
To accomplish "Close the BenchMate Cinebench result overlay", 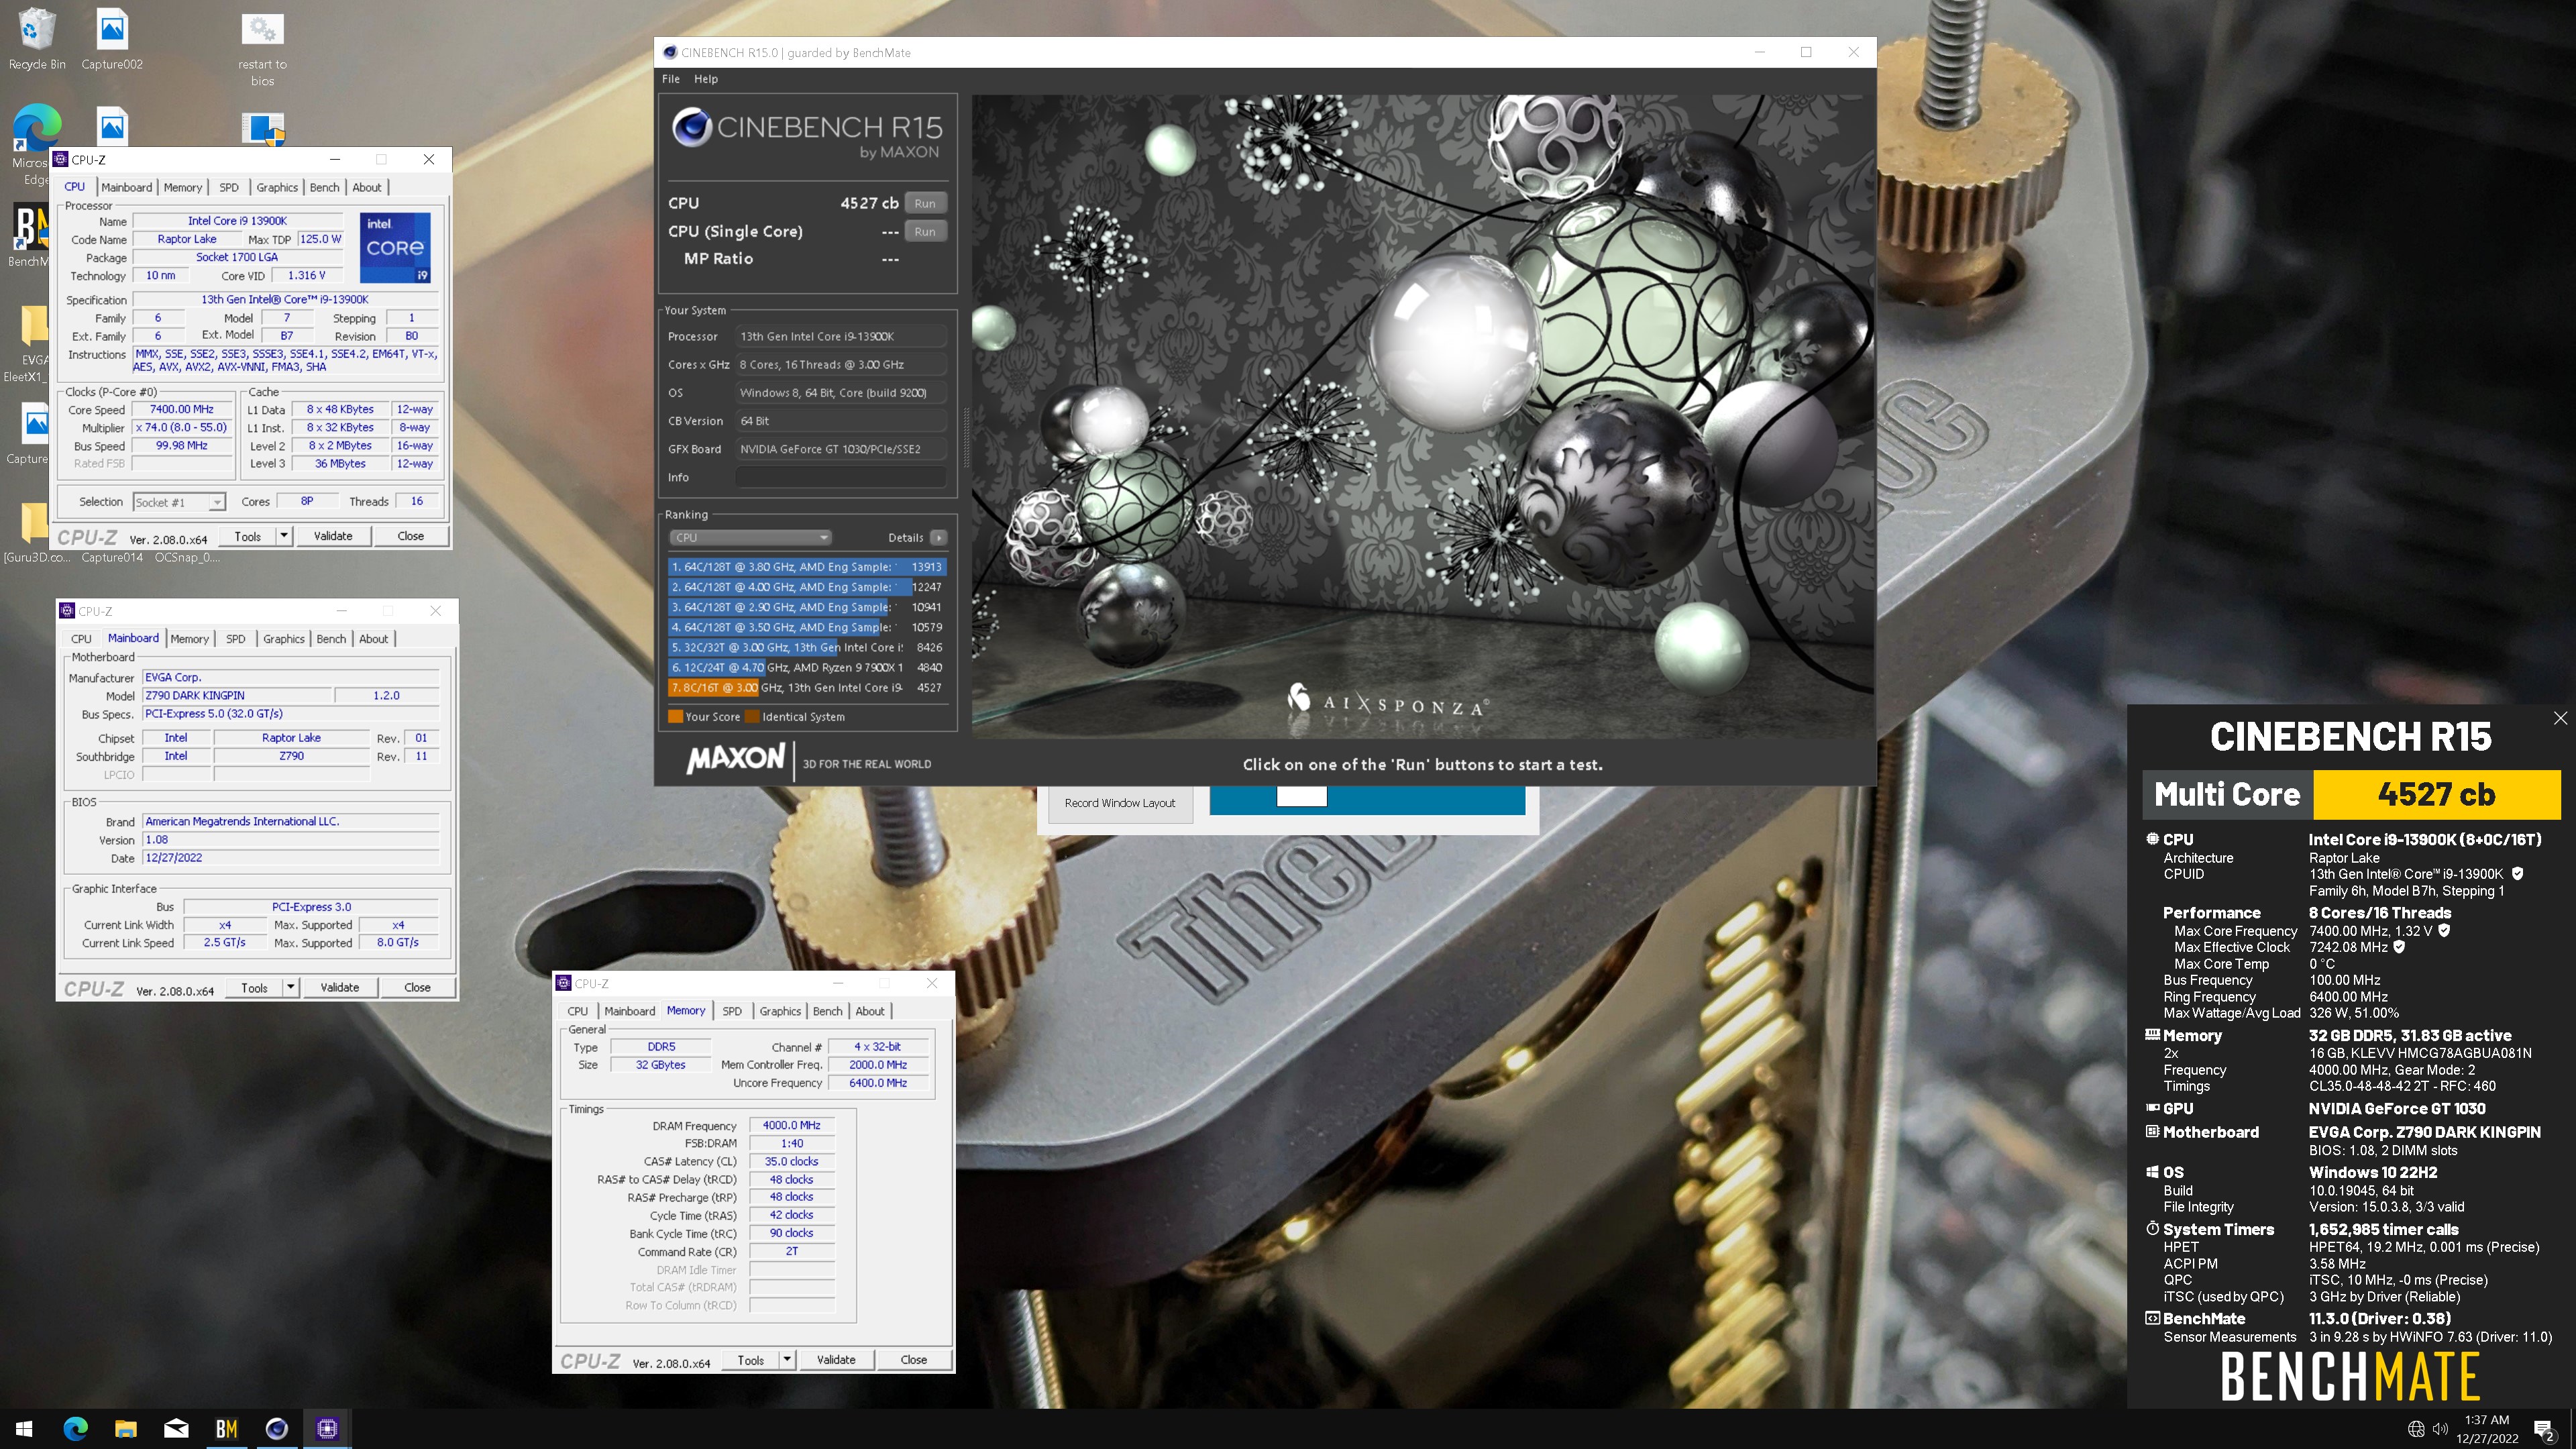I will click(2559, 718).
